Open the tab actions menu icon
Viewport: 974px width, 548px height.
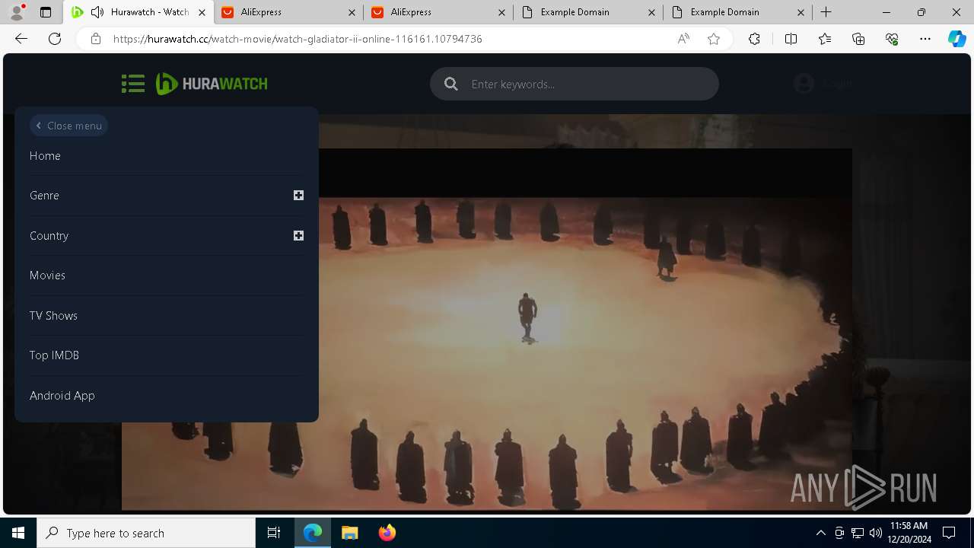tap(46, 12)
